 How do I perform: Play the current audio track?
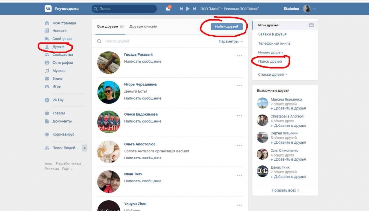tap(188, 9)
